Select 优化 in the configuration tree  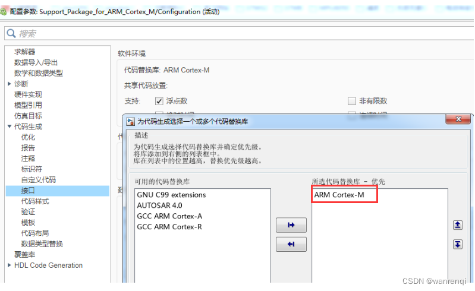pos(28,137)
